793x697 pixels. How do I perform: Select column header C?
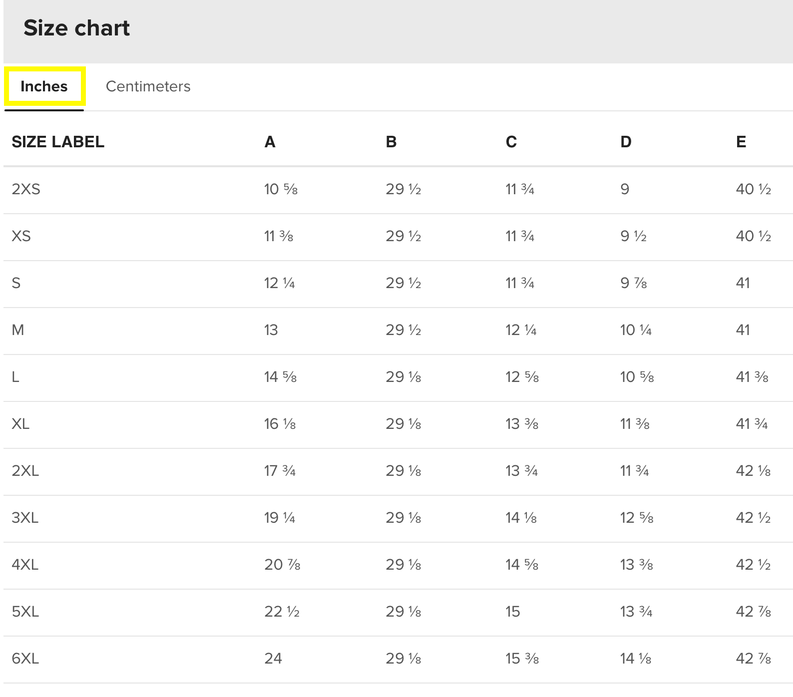coord(511,142)
